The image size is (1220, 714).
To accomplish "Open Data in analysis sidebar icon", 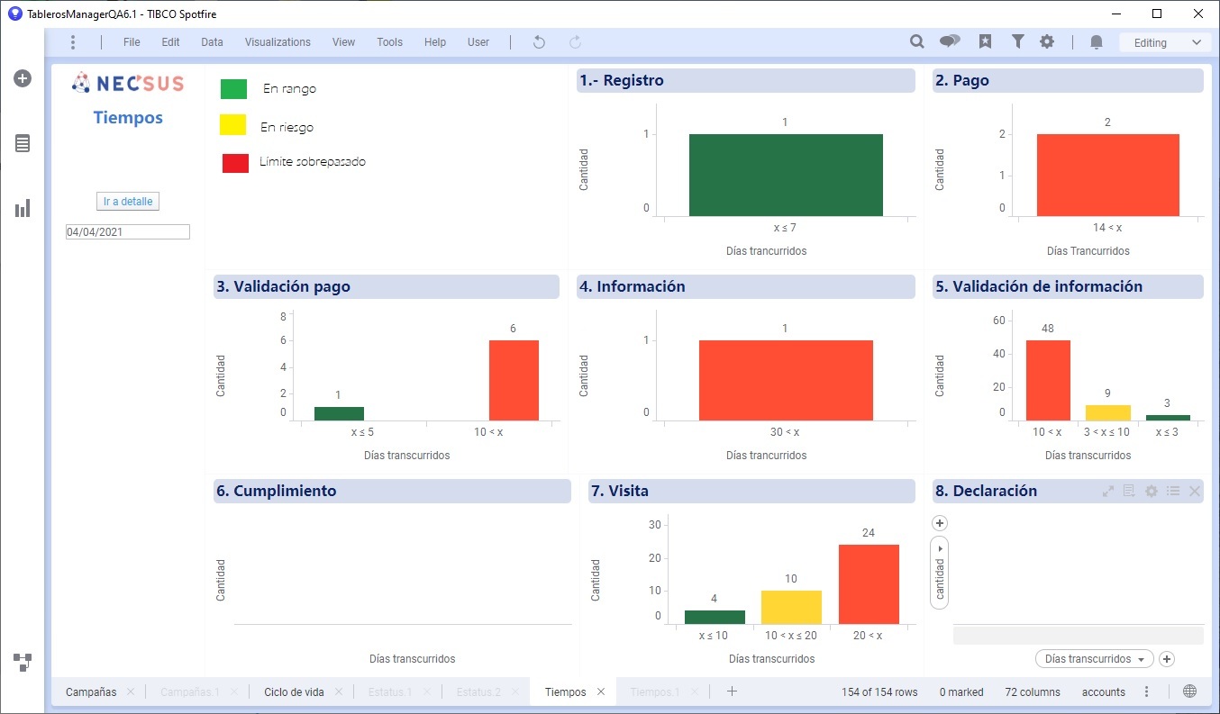I will 23,143.
